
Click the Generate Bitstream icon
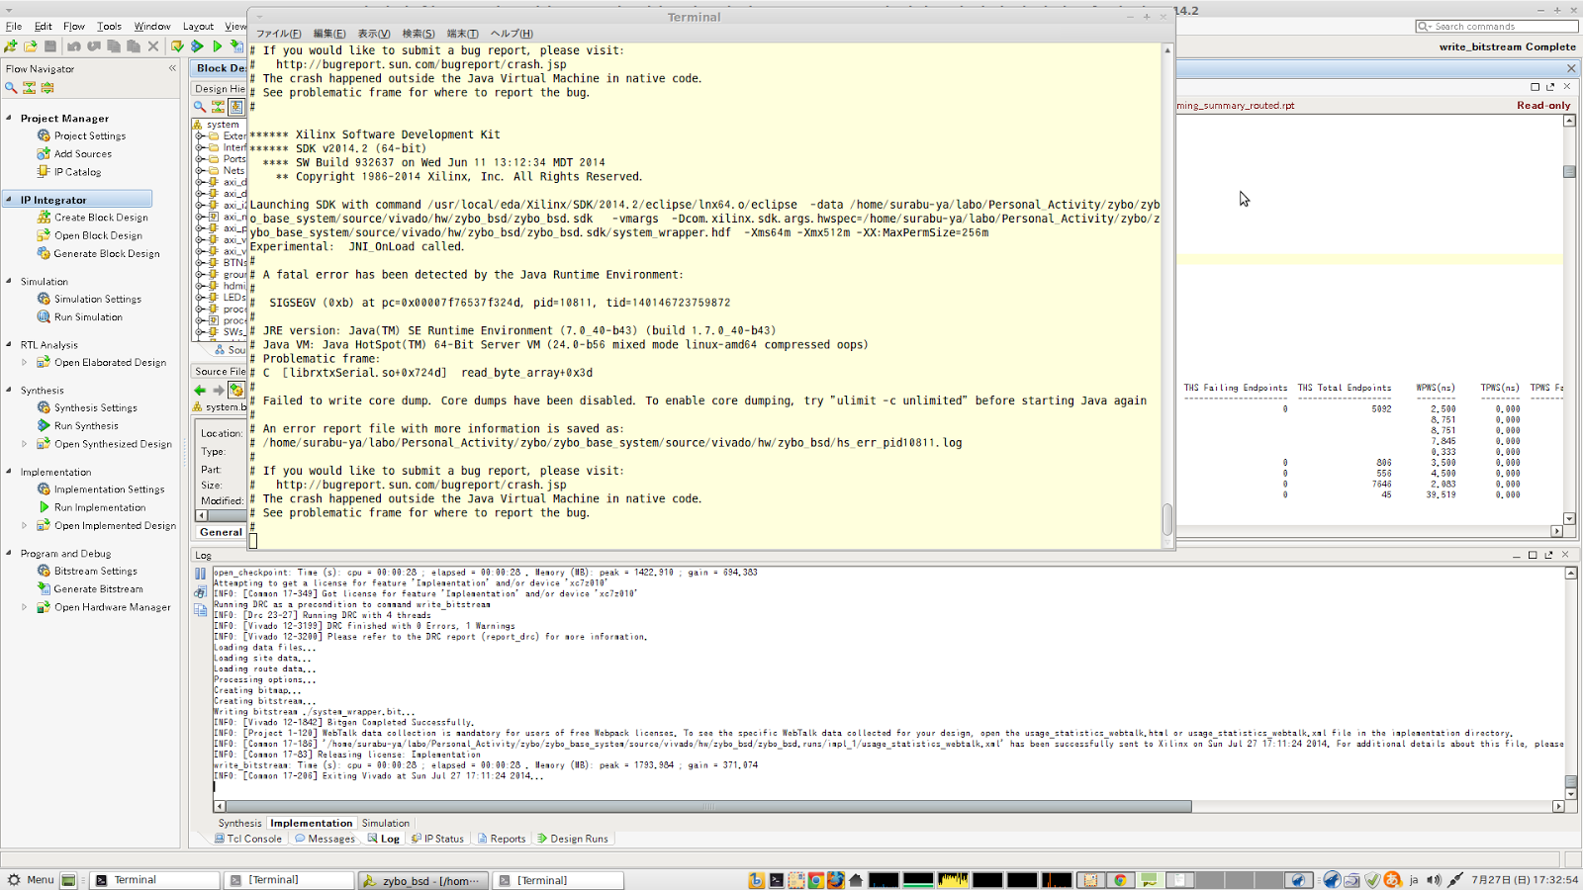pyautogui.click(x=44, y=588)
